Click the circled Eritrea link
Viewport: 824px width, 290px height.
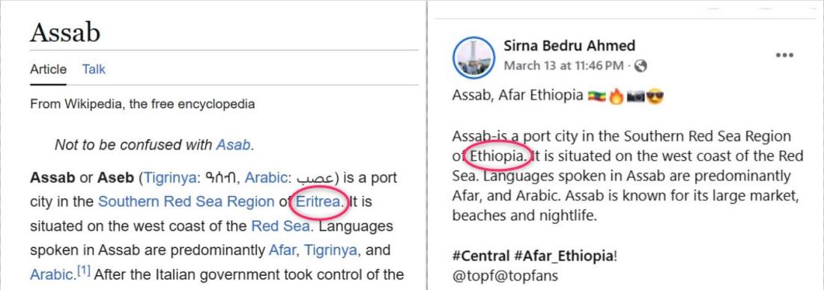[318, 201]
